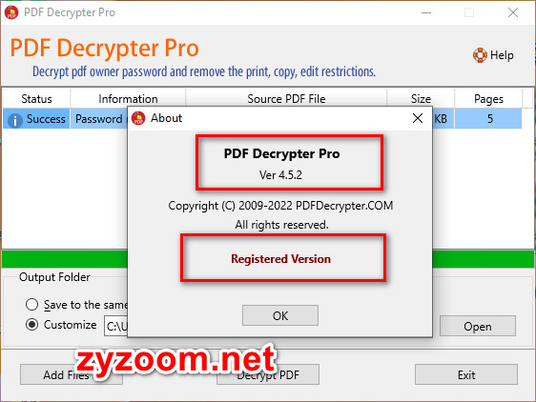Click the About dialog app icon
Viewport: 536px width, 402px height.
tap(138, 118)
